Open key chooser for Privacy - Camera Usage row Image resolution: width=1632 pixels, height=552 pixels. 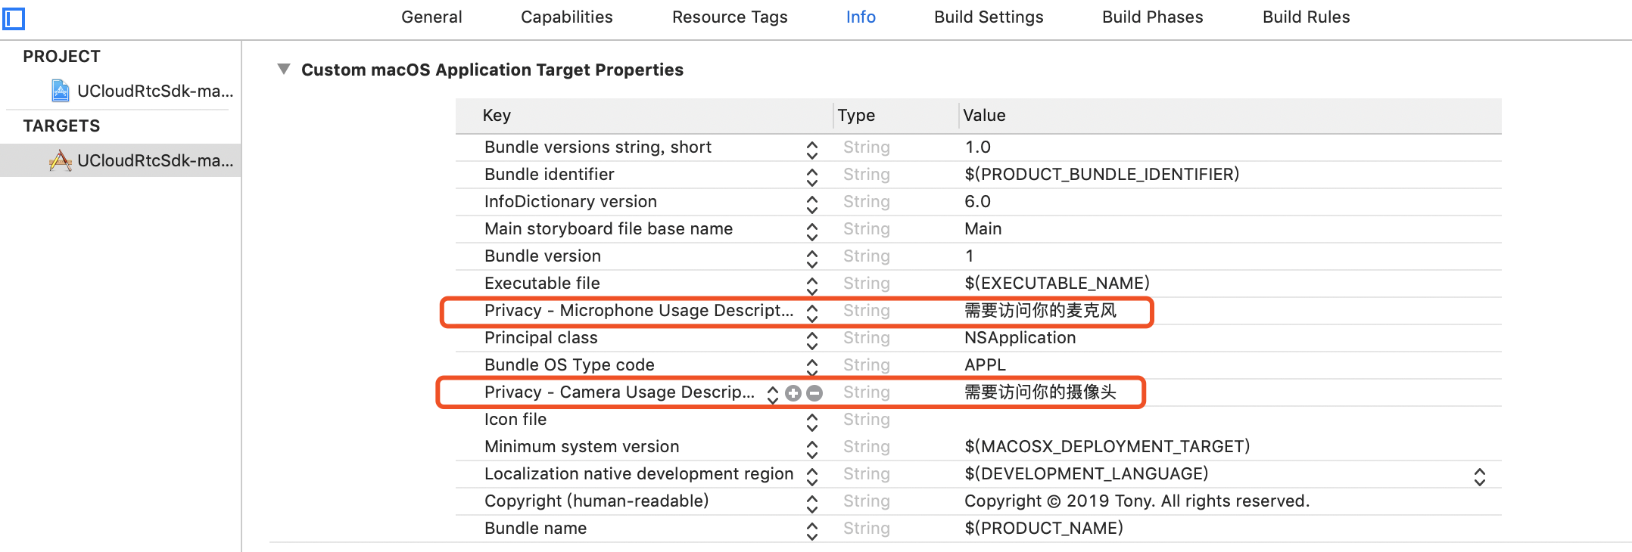click(772, 394)
